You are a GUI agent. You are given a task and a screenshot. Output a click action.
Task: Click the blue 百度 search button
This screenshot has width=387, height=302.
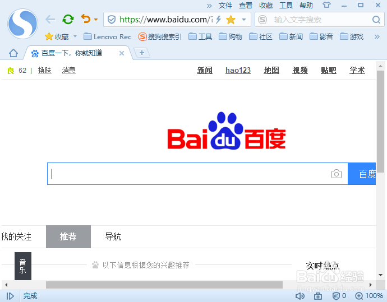pyautogui.click(x=362, y=174)
